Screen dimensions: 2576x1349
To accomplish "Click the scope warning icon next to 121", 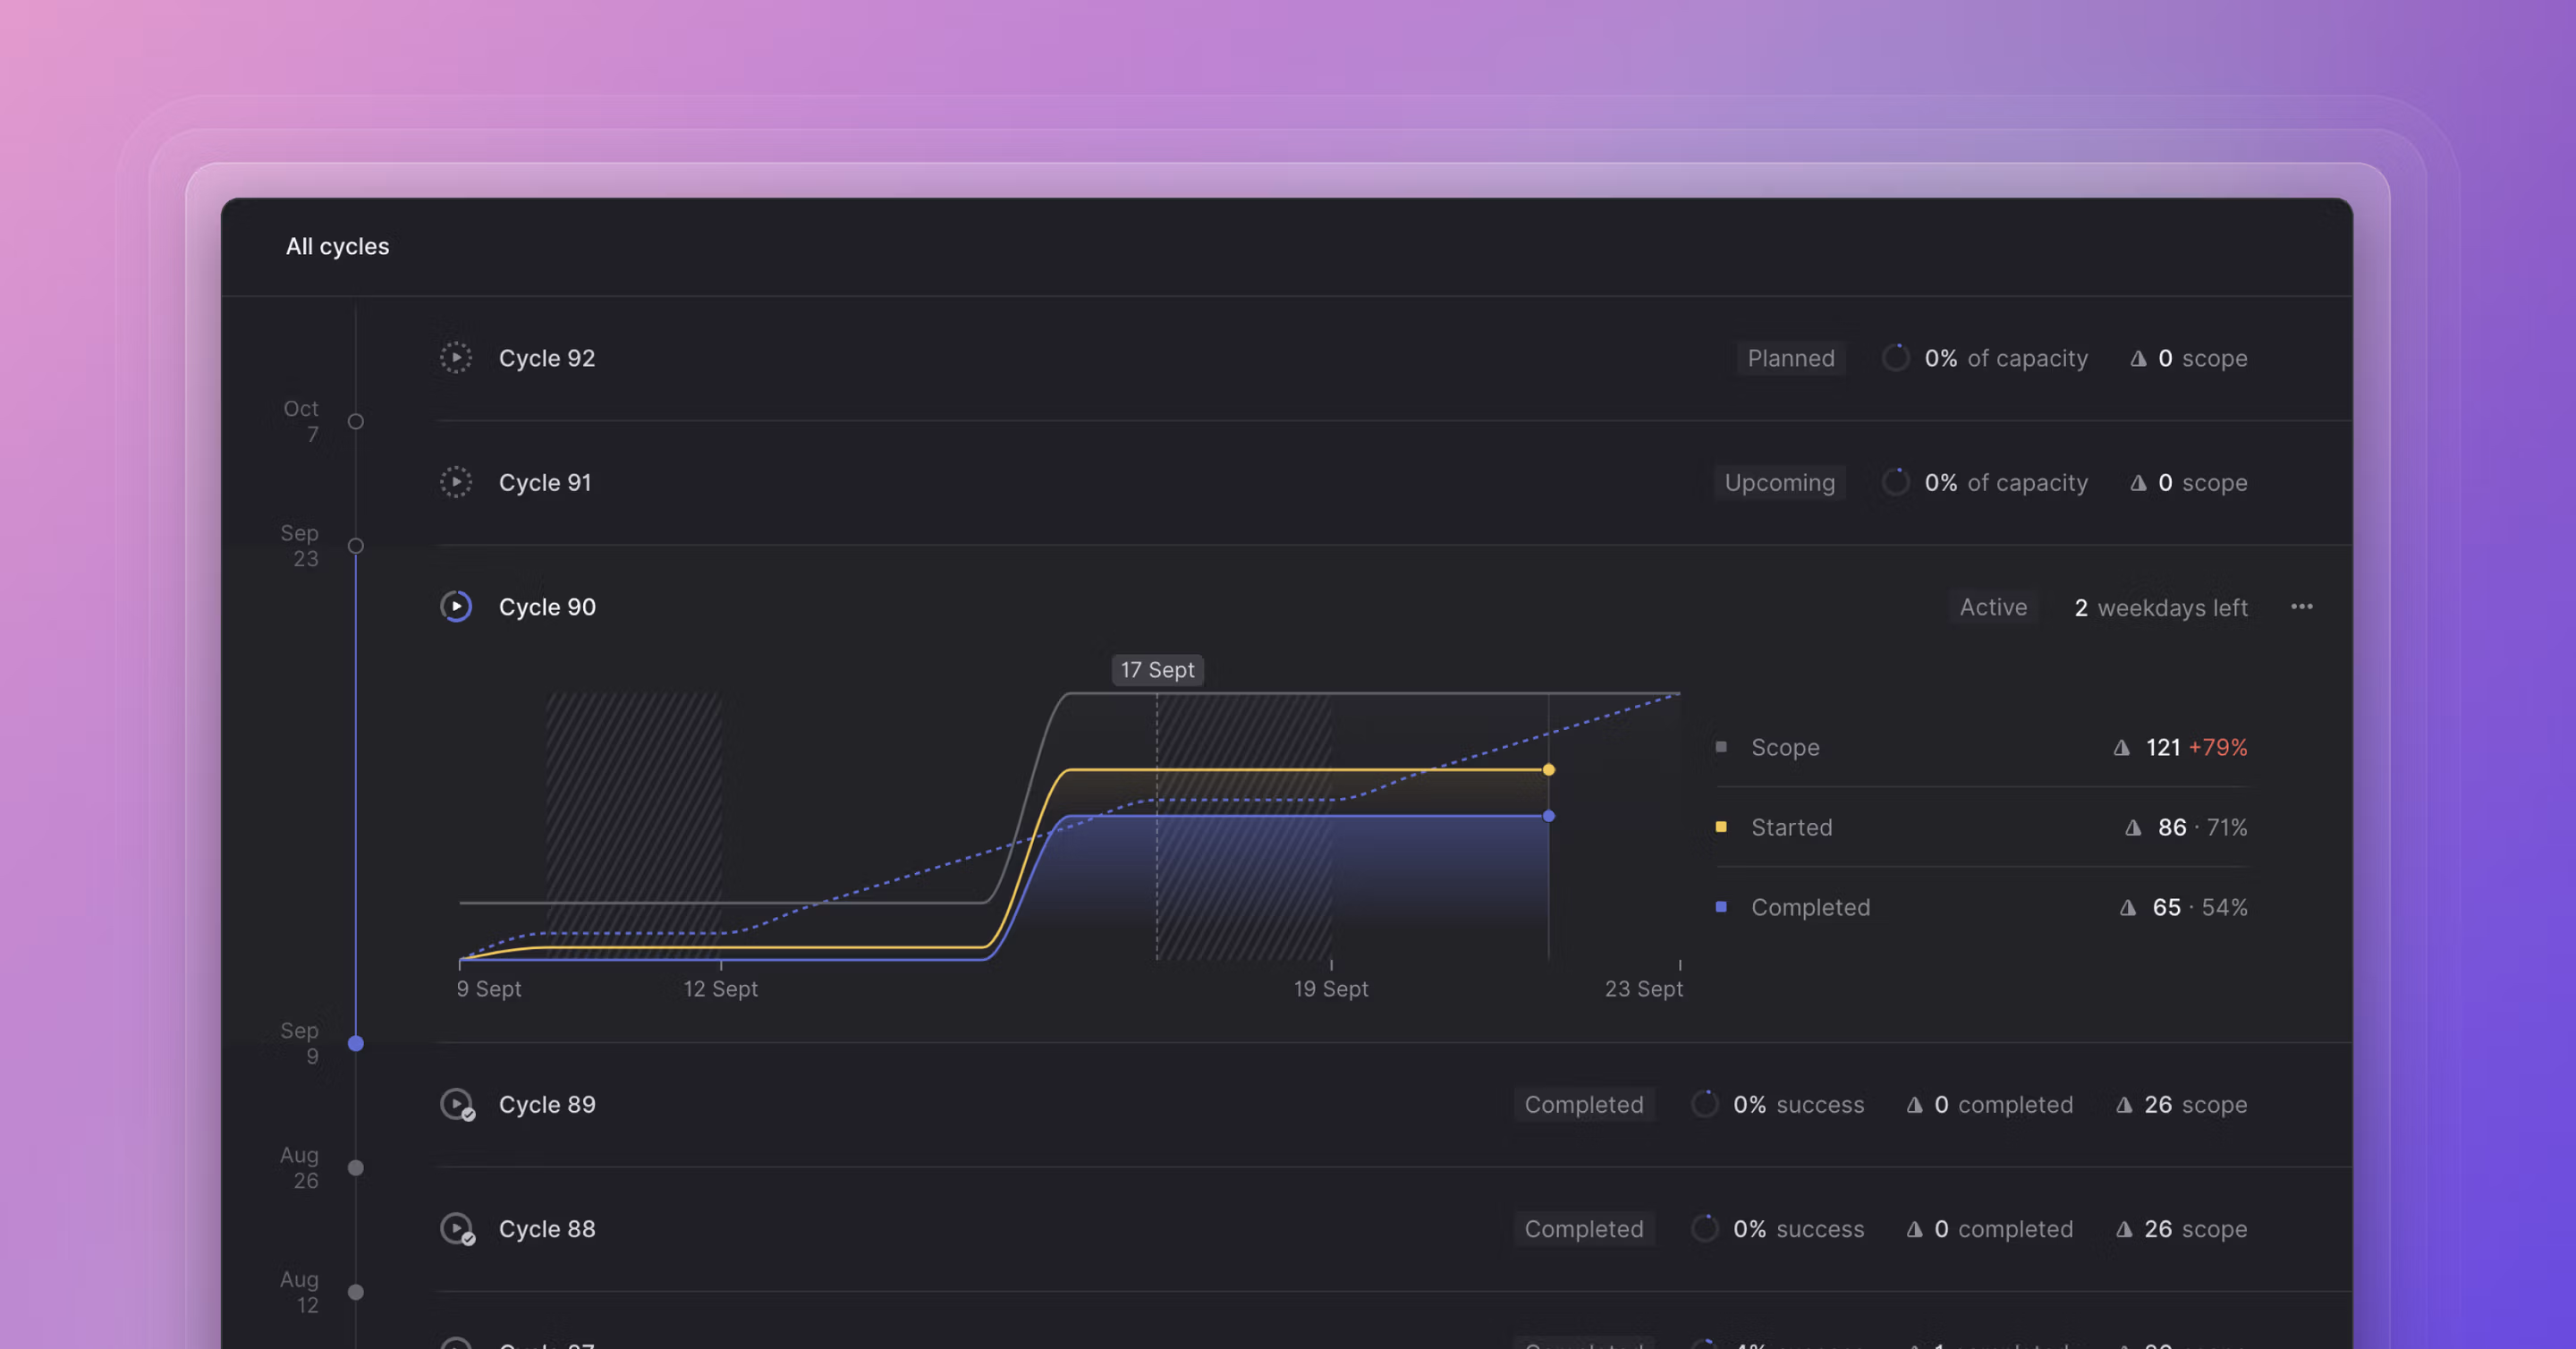I will [2123, 747].
